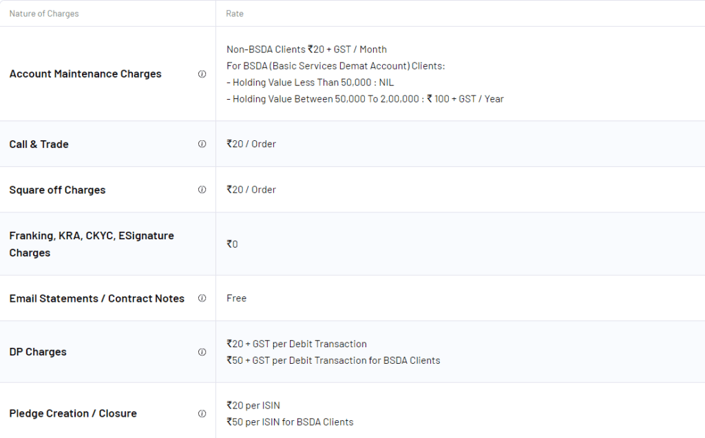Viewport: 705px width, 438px height.
Task: Show info for Email Statements / Contract Notes
Action: point(202,298)
